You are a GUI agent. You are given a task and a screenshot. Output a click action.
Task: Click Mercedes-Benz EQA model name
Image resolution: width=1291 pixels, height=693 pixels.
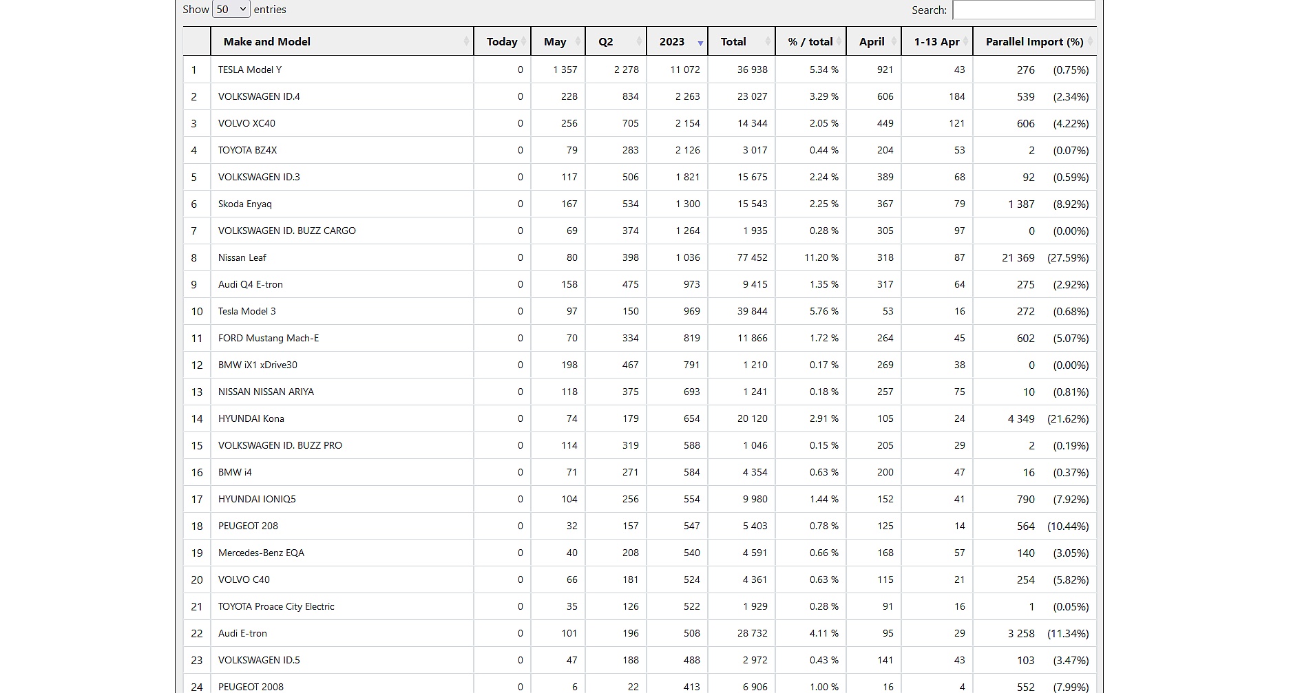click(x=261, y=553)
